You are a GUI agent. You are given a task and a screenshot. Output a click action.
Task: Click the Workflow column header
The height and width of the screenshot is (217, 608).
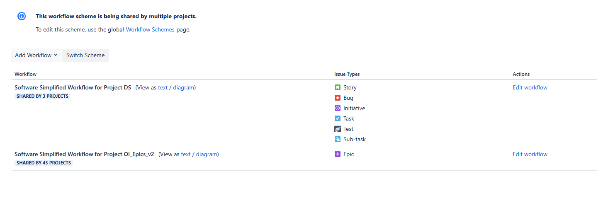pyautogui.click(x=25, y=74)
